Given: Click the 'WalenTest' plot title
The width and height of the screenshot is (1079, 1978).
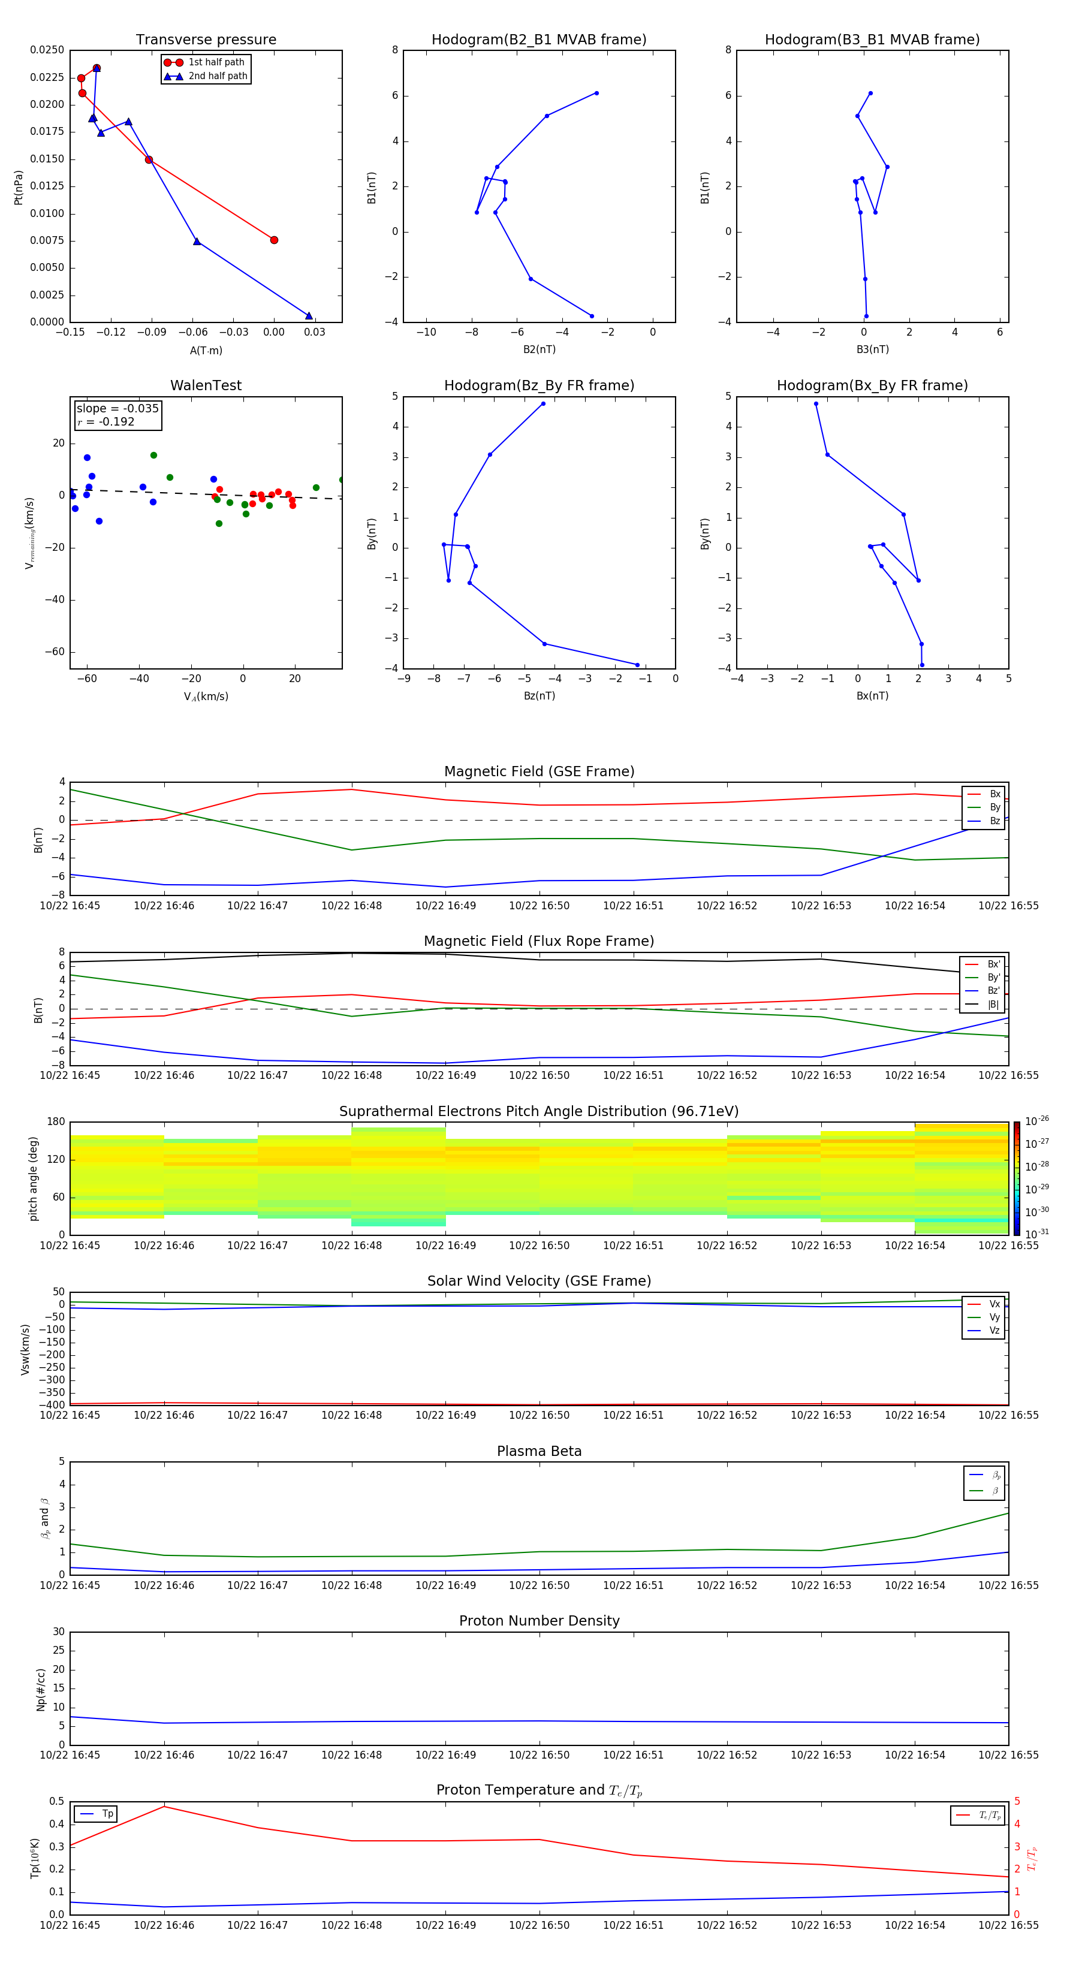Looking at the screenshot, I should (x=206, y=385).
